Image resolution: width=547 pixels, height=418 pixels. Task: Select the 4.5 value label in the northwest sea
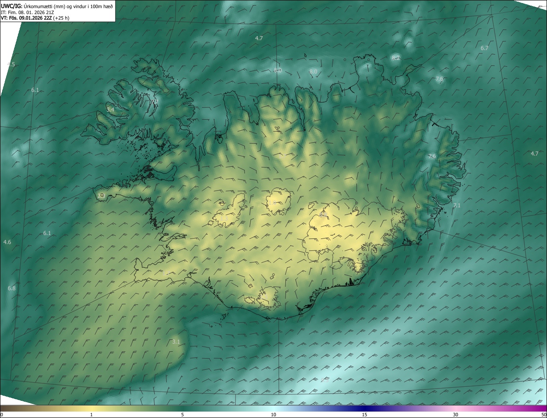tap(11, 65)
